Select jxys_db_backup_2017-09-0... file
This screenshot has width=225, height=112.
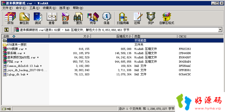click(27, 70)
